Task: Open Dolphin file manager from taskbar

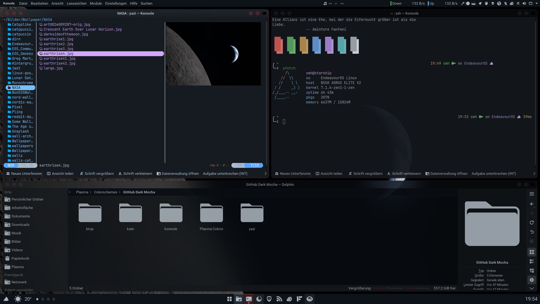Action: pos(239,299)
